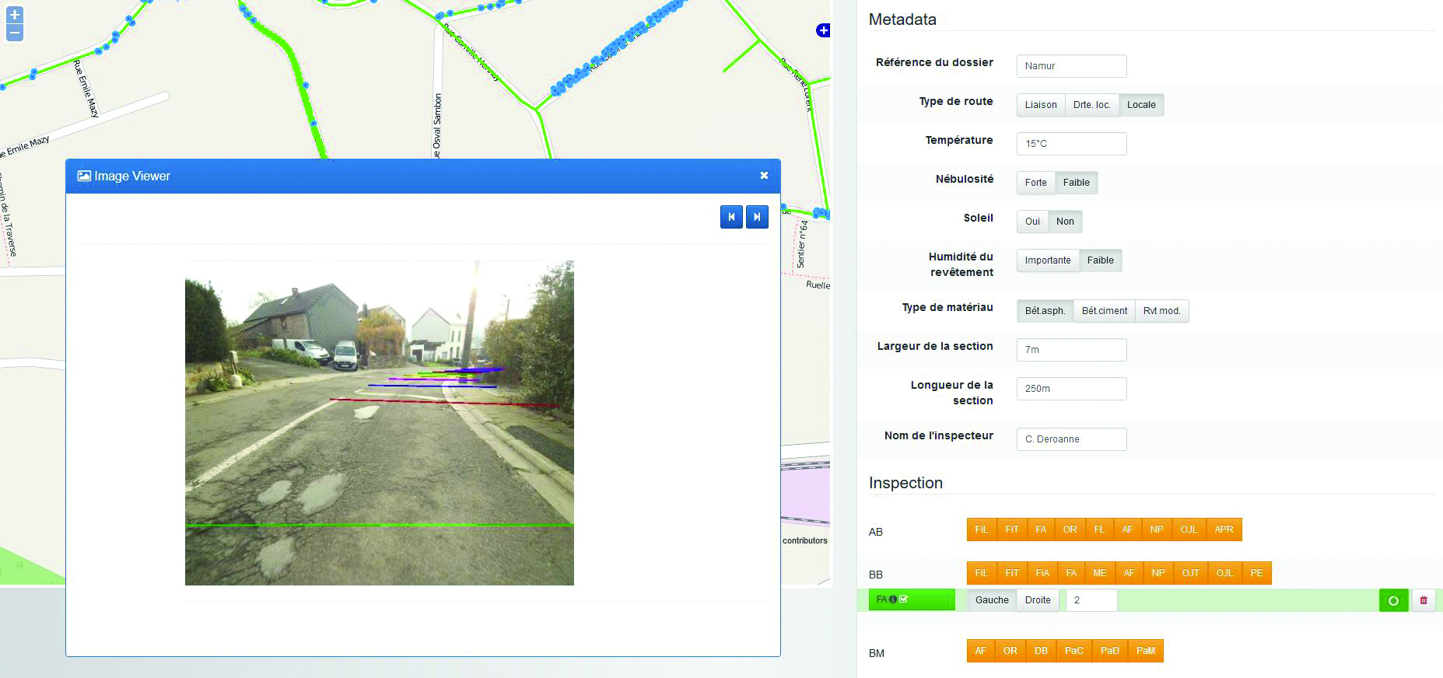Click the edit check icon on FA entry
This screenshot has height=678, width=1443.
click(903, 599)
